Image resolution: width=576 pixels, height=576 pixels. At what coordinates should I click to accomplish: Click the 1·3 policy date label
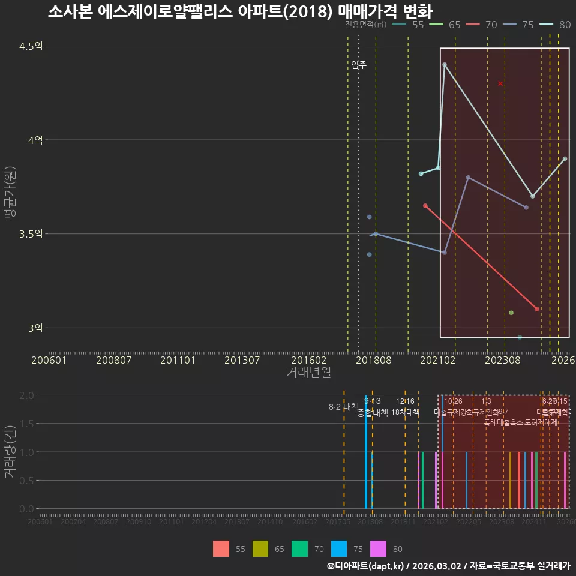pos(487,401)
